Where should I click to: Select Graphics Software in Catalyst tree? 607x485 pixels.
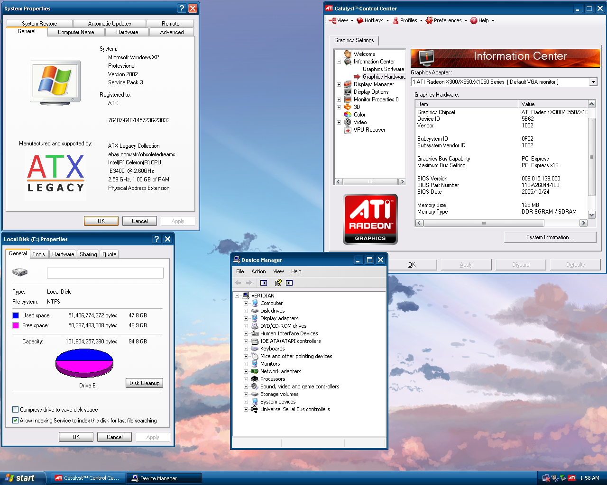pos(383,69)
